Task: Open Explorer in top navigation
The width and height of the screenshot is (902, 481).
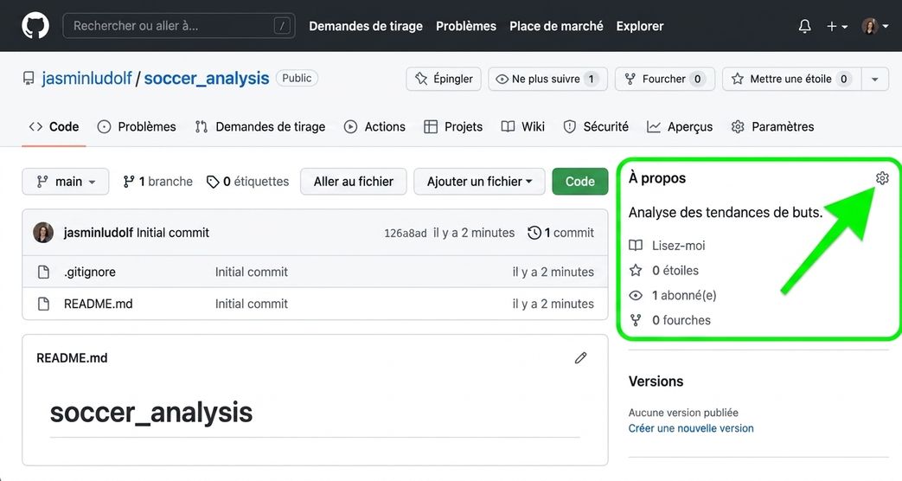Action: pyautogui.click(x=640, y=26)
